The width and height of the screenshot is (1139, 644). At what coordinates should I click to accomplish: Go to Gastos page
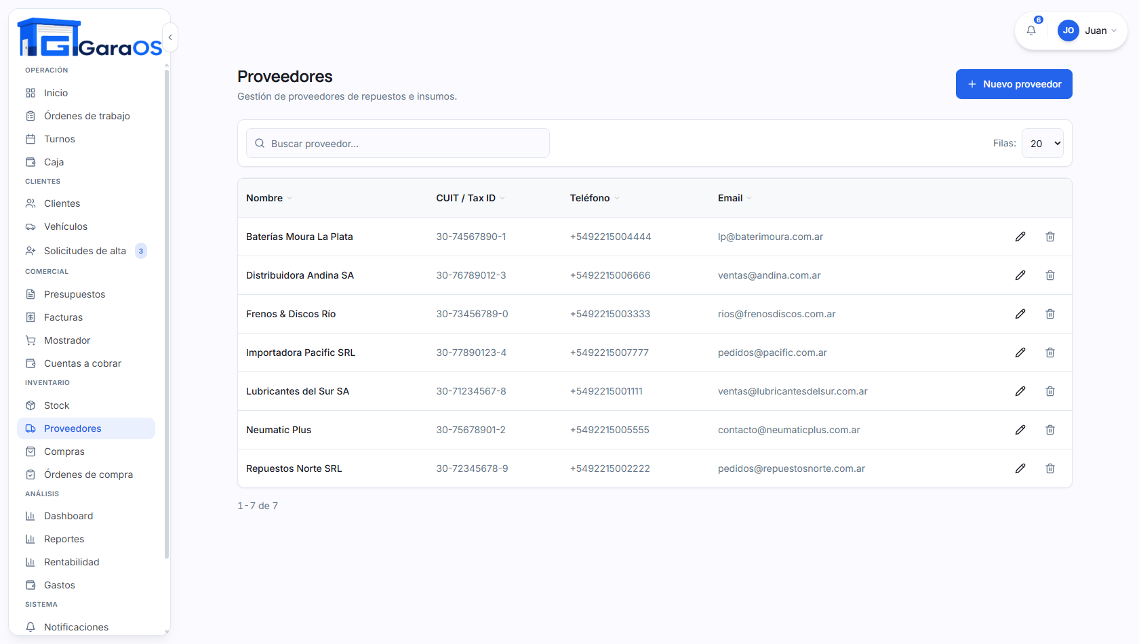(86, 585)
